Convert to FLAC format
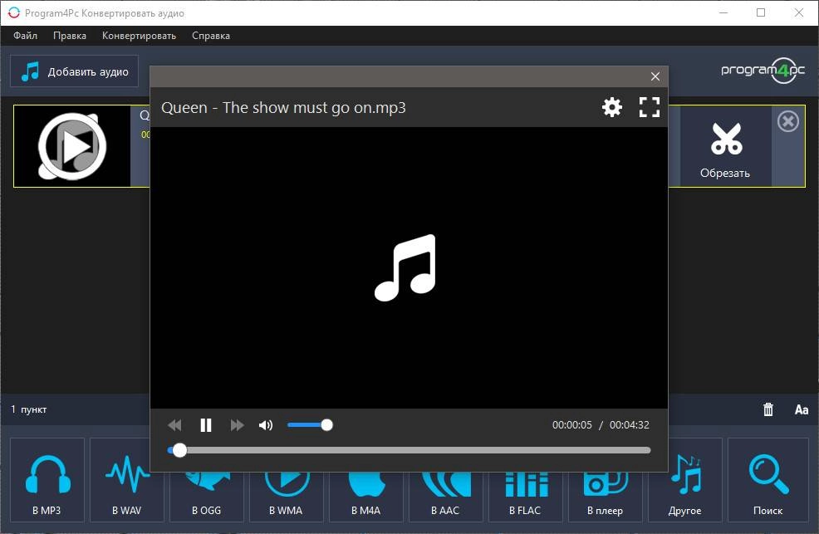 pyautogui.click(x=526, y=497)
